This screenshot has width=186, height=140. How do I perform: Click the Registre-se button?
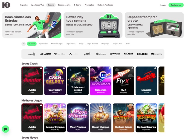click(176, 5)
